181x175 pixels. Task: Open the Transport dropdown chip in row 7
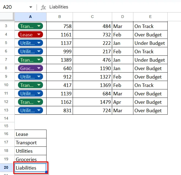click(30, 60)
